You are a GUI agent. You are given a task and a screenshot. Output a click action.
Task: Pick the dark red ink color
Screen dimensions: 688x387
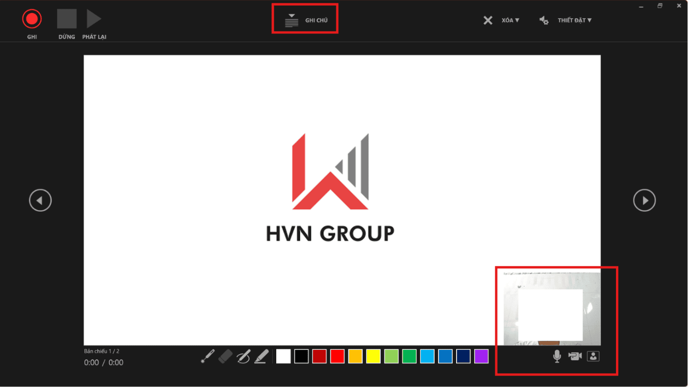[x=319, y=356]
